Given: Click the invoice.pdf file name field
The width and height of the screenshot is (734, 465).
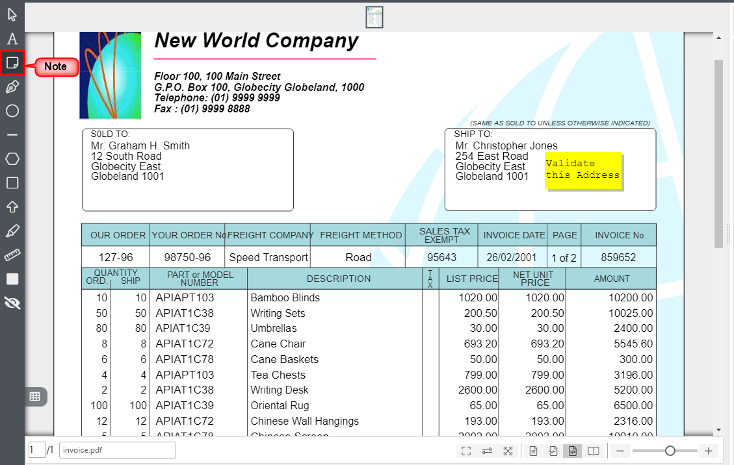Looking at the screenshot, I should [117, 450].
